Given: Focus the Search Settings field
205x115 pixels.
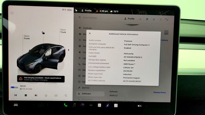Looking at the screenshot, I should [90, 18].
